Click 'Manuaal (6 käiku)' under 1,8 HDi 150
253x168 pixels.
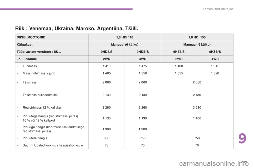pos(197,45)
